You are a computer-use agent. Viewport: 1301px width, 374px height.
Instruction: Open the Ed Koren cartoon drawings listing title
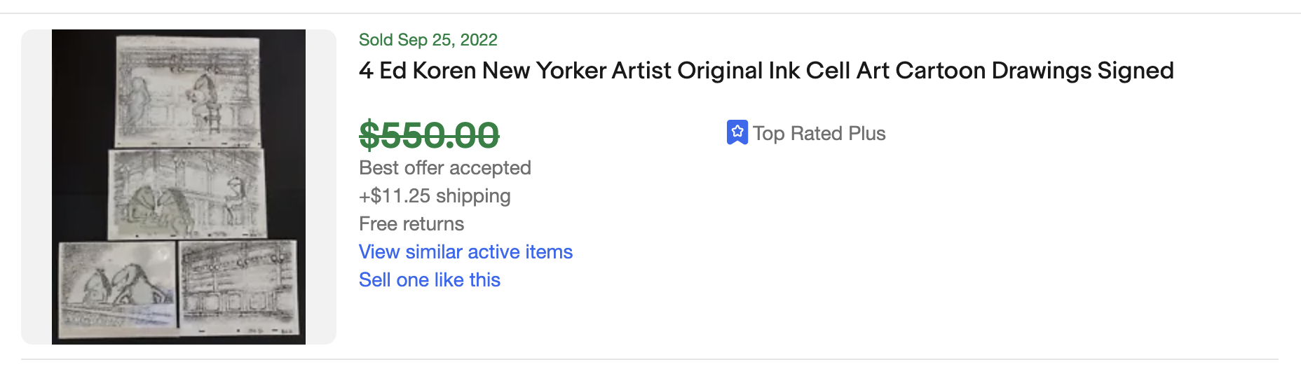click(x=765, y=71)
